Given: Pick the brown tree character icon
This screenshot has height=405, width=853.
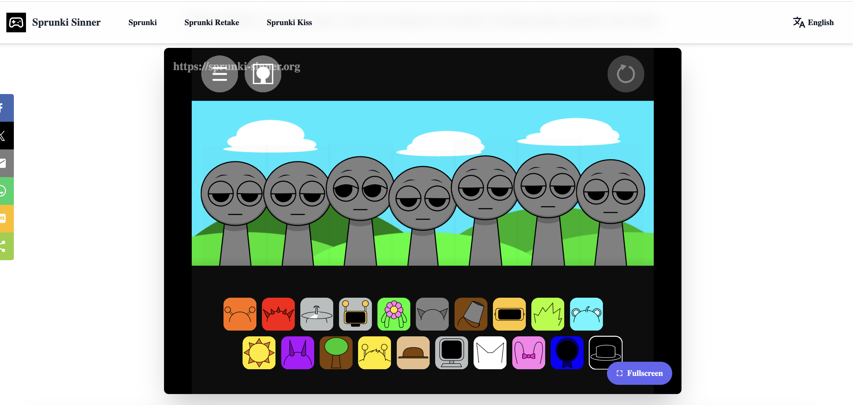Looking at the screenshot, I should point(336,352).
